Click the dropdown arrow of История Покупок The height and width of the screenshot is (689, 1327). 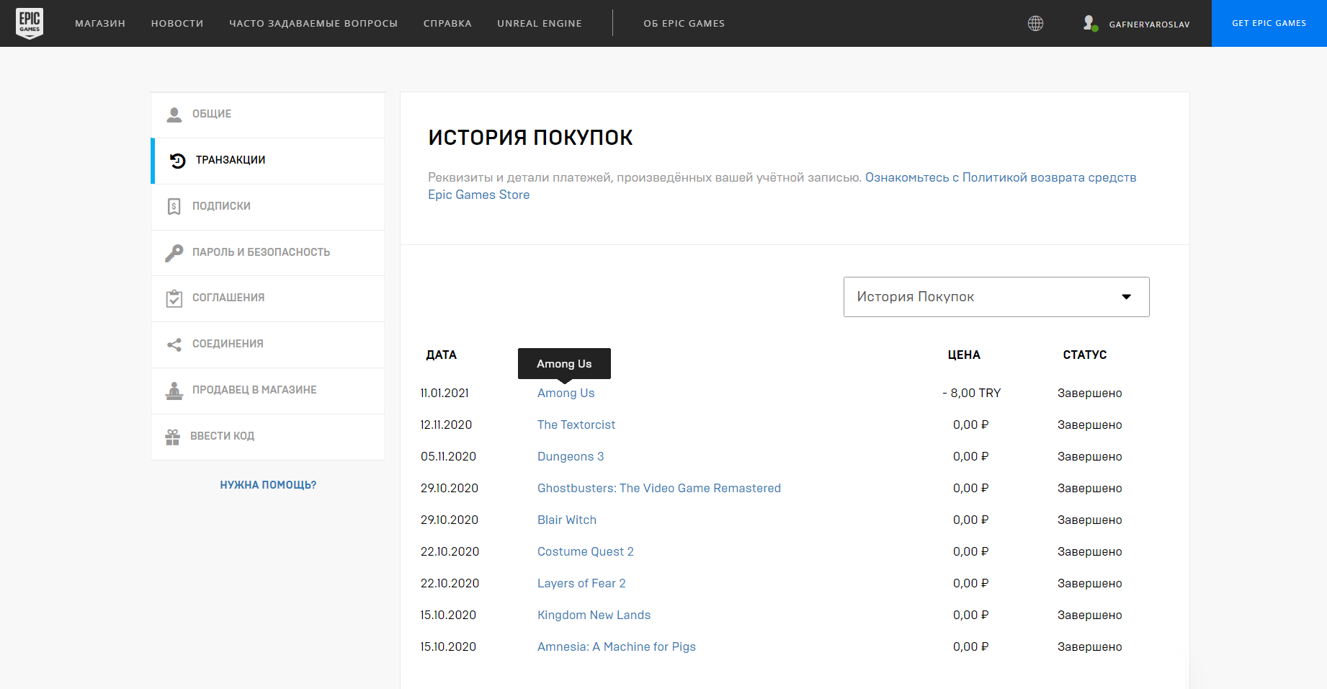pos(1126,297)
